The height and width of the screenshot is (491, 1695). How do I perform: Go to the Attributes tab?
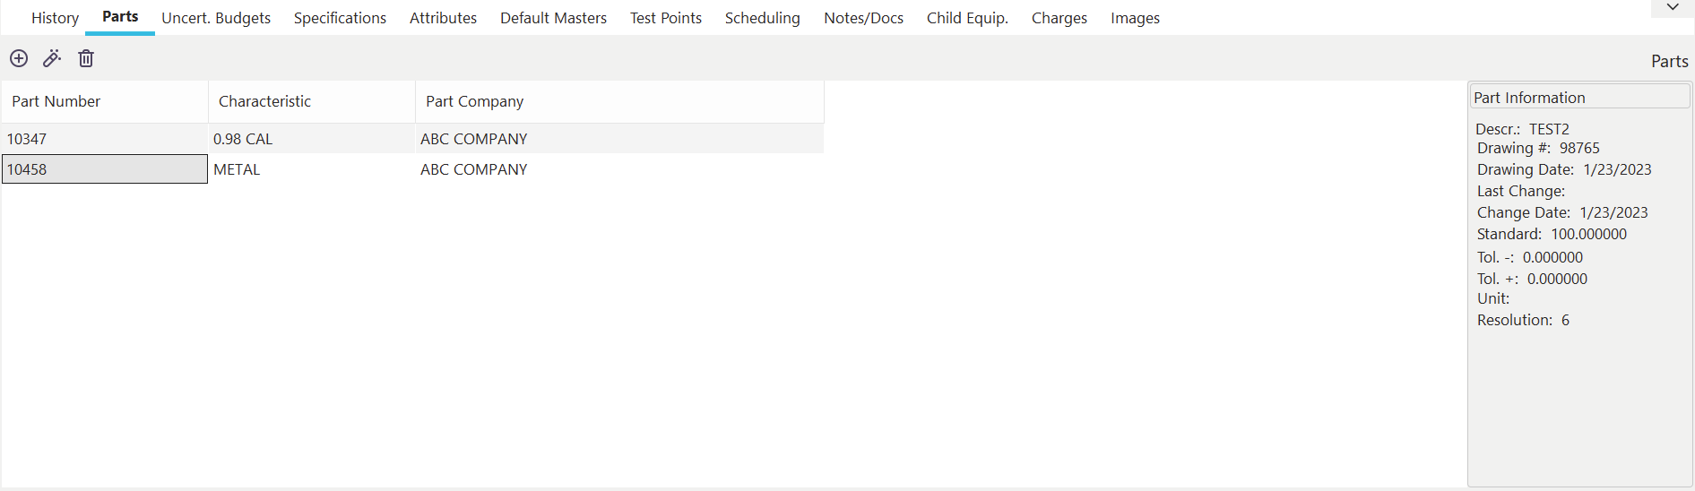(x=443, y=18)
